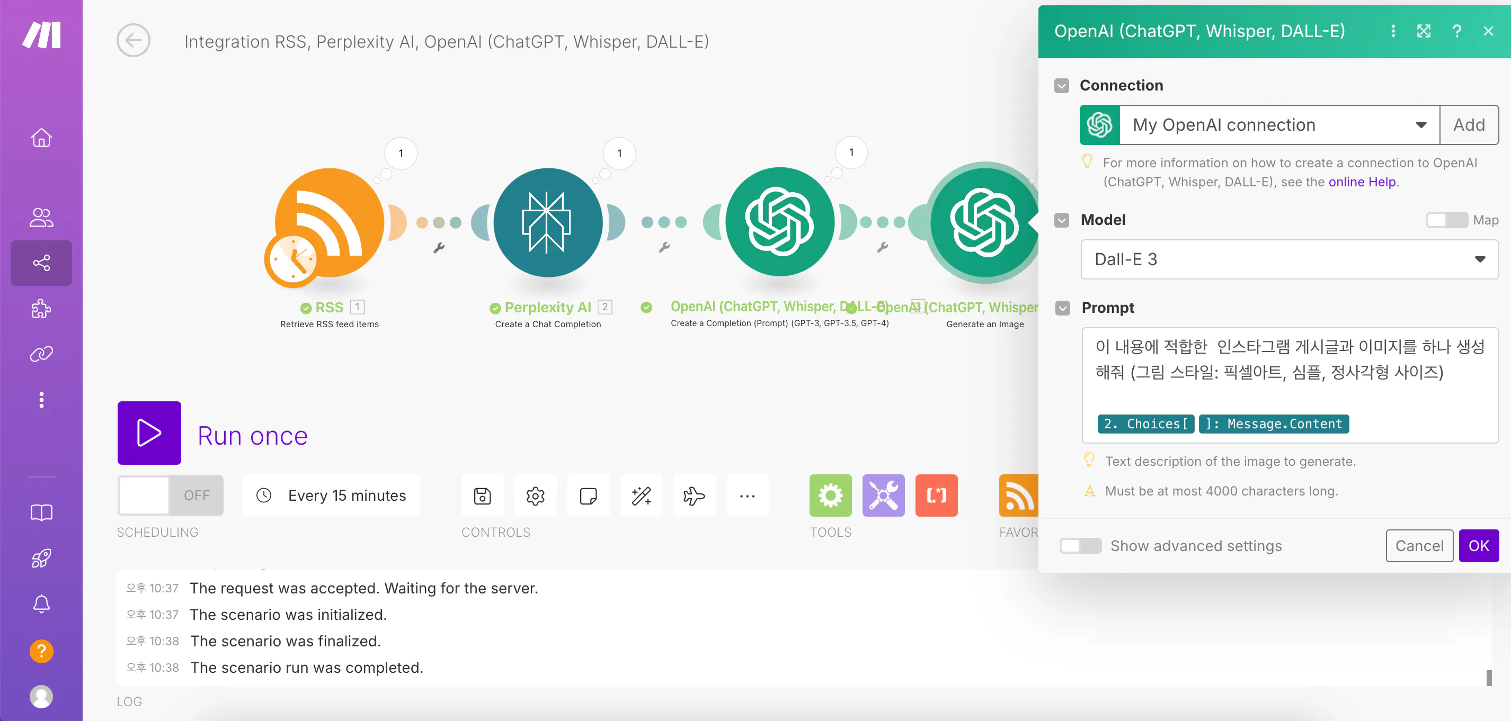Open the user profile avatar

click(x=41, y=697)
